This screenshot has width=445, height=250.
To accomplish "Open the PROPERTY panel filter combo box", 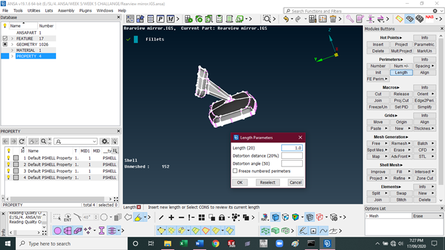I will tap(75, 142).
